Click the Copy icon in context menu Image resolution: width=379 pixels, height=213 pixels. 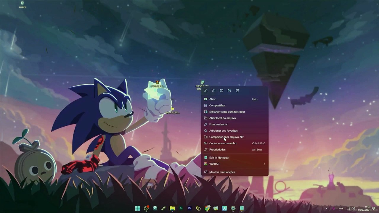pos(213,91)
